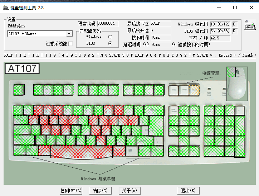259x196 pixels.
Task: Click the key history strip starting with RALT
Action: (130, 56)
